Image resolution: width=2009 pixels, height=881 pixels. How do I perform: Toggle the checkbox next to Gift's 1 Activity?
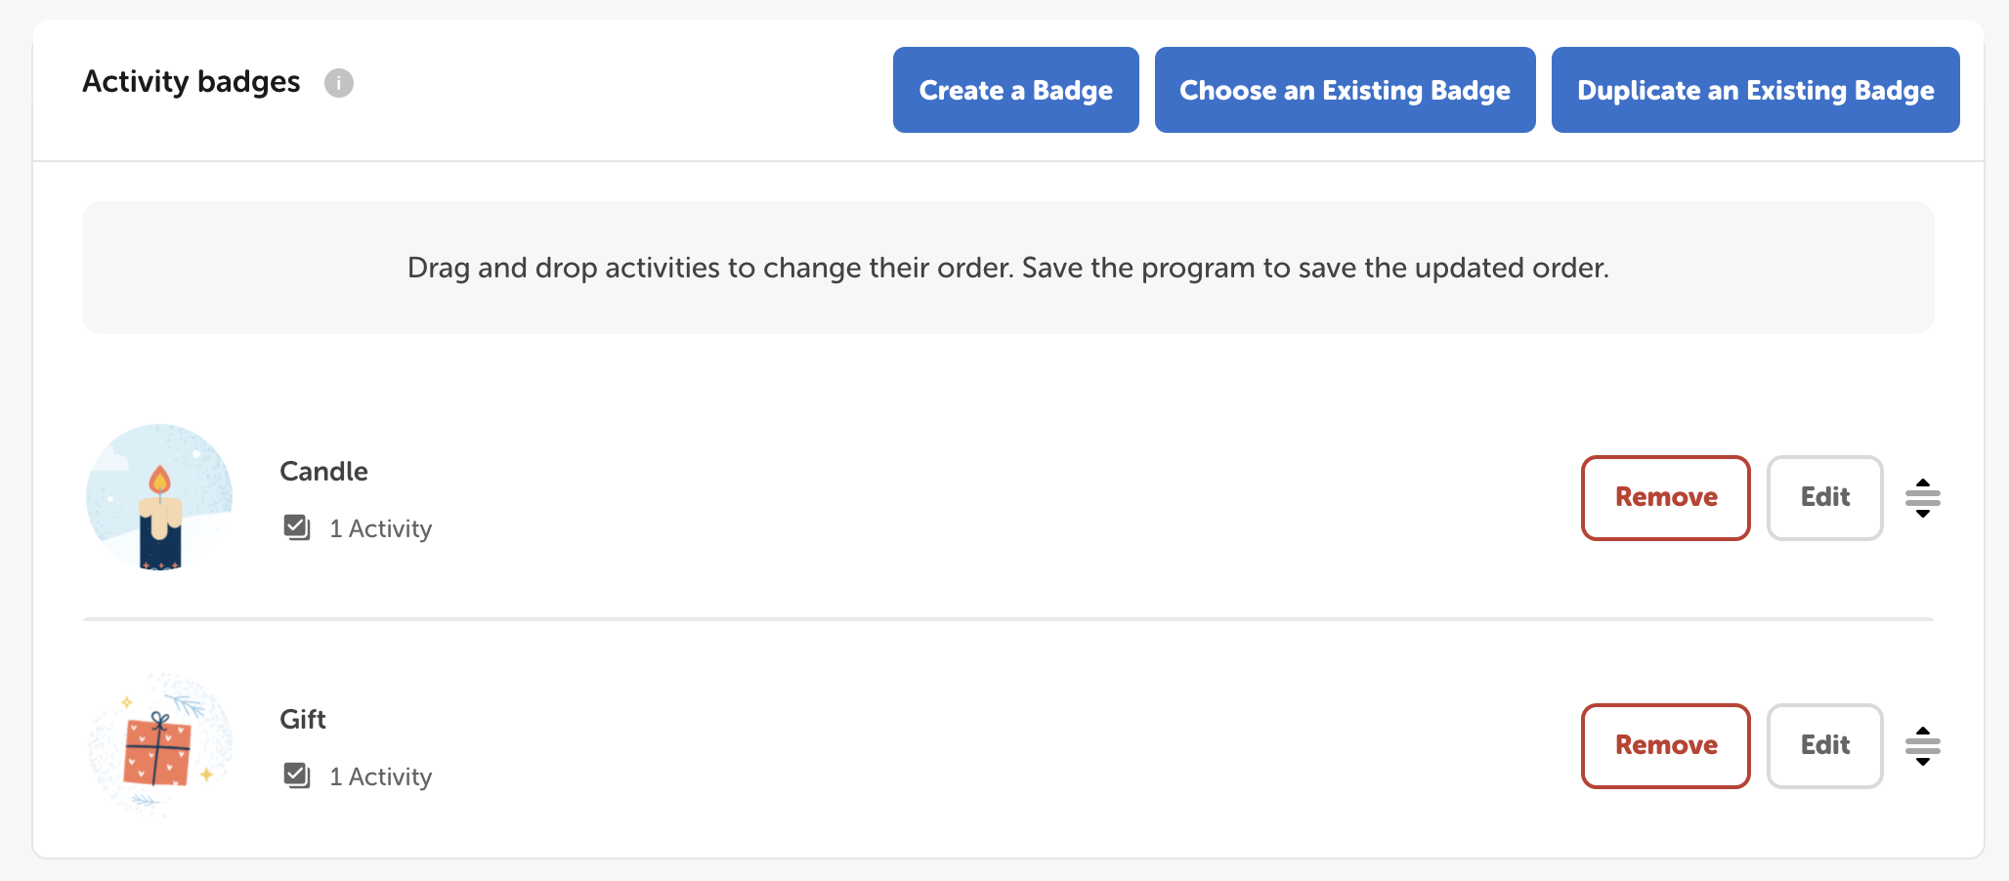tap(296, 776)
